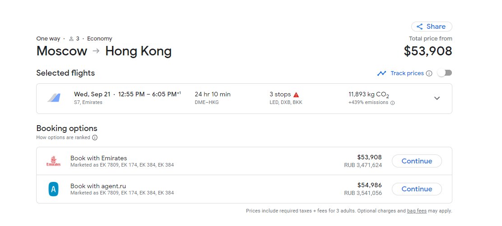The width and height of the screenshot is (502, 226).
Task: Open Track prices info icon
Action: click(429, 73)
